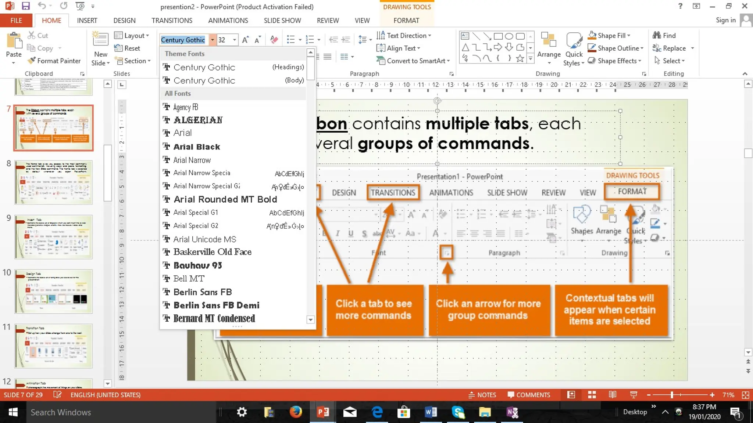The image size is (753, 423).
Task: Toggle the Notes pane in status bar
Action: tap(482, 395)
